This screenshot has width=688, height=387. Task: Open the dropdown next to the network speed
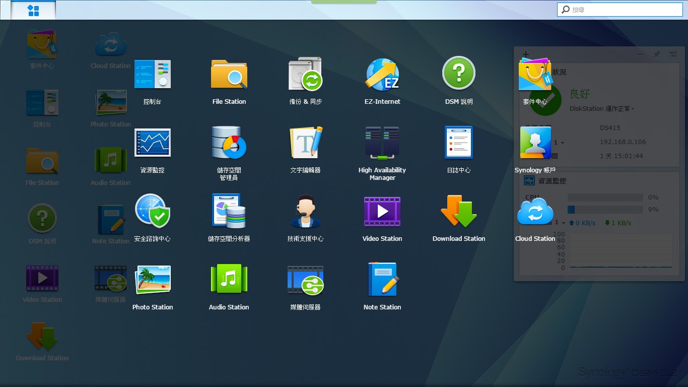(563, 223)
